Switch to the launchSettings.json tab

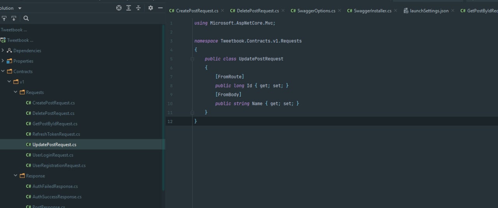426,10
